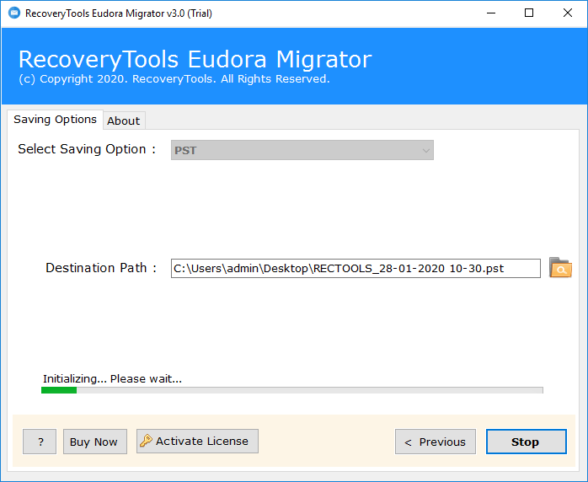Open the Buy Now button
Image resolution: width=588 pixels, height=482 pixels.
point(95,442)
